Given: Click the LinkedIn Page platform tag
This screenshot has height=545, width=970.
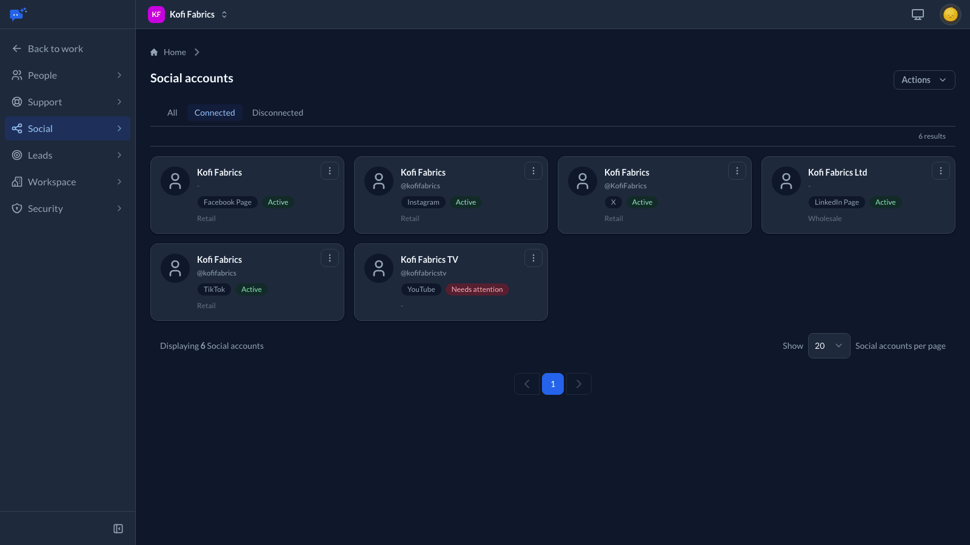Looking at the screenshot, I should [x=837, y=202].
